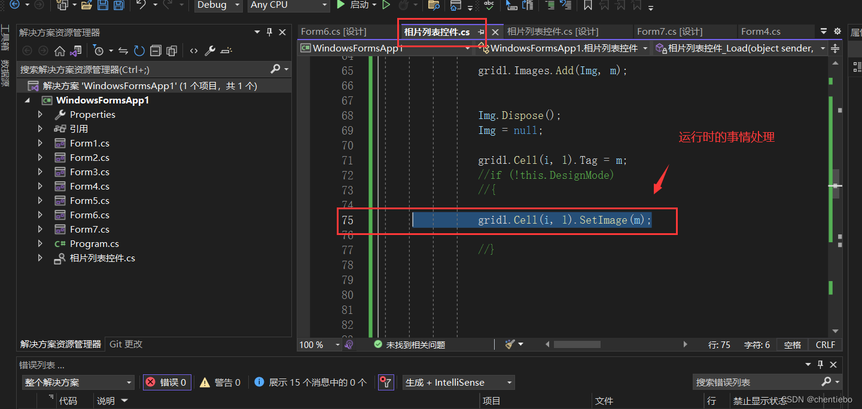Open the 整个解决方案 scope dropdown

[x=78, y=383]
